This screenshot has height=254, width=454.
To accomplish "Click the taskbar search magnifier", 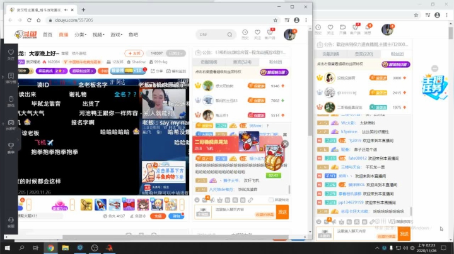I will (21, 248).
